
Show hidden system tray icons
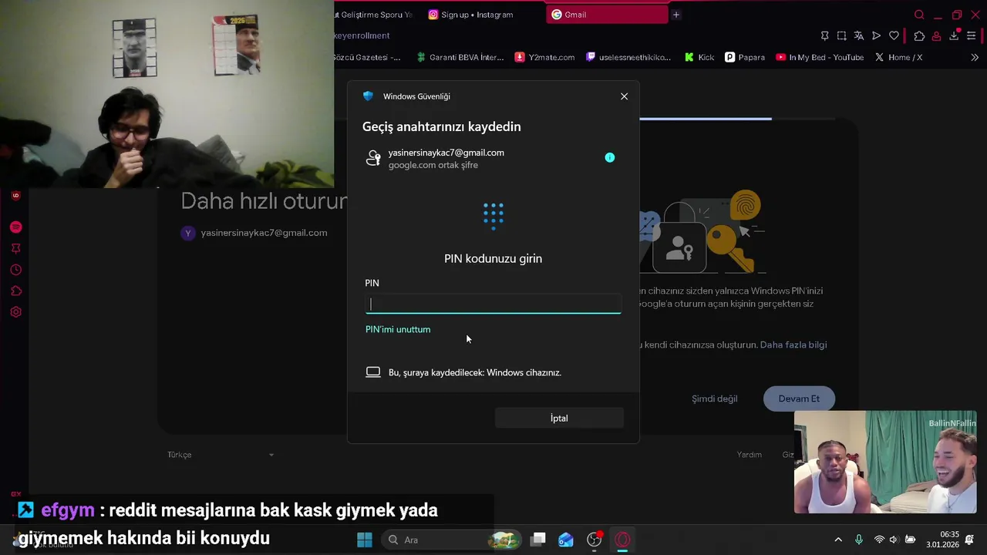pyautogui.click(x=838, y=540)
